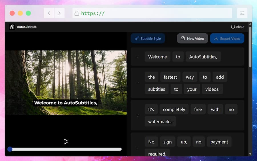Click the https address bar
Image resolution: width=257 pixels, height=161 pixels.
tap(152, 13)
